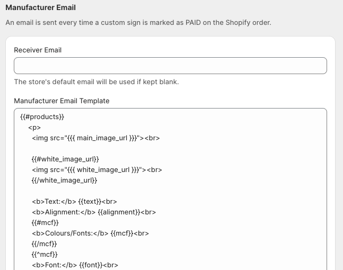Click the main_image_url img tag line

(x=95, y=138)
